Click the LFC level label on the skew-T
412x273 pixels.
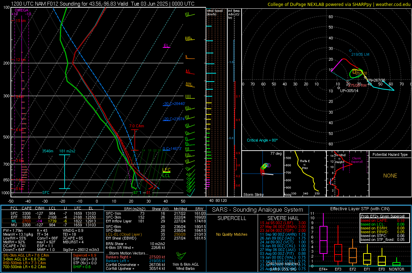(x=166, y=170)
